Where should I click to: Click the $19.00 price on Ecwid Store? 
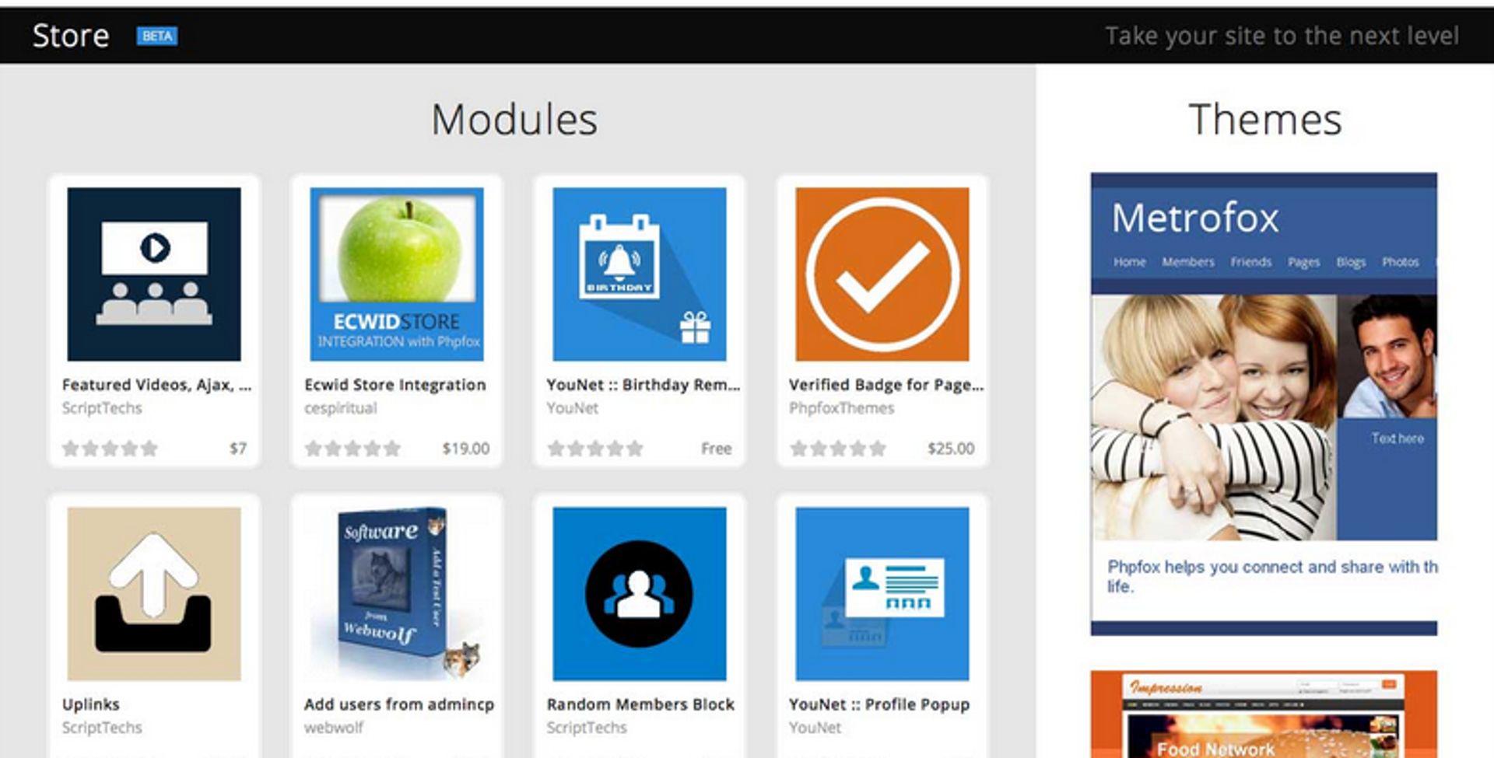click(x=466, y=449)
